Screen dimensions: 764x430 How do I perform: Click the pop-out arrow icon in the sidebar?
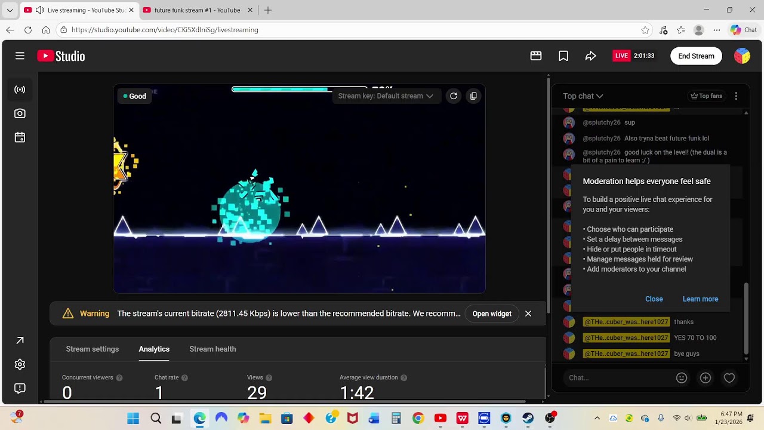coord(20,340)
